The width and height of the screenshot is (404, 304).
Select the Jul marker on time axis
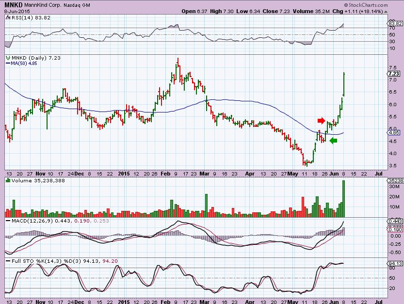tap(379, 173)
